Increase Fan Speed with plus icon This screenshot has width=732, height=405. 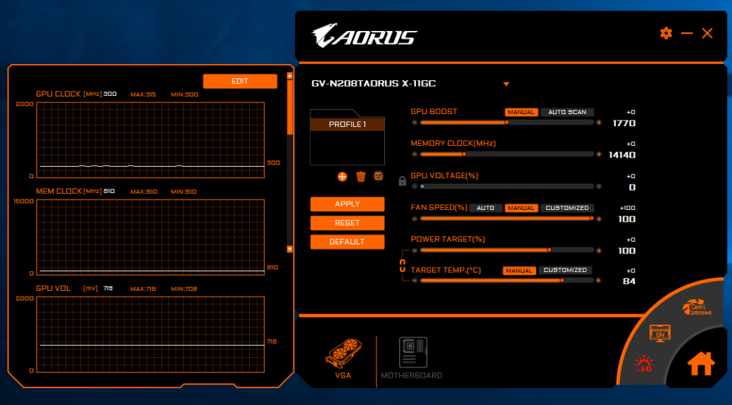tap(599, 218)
